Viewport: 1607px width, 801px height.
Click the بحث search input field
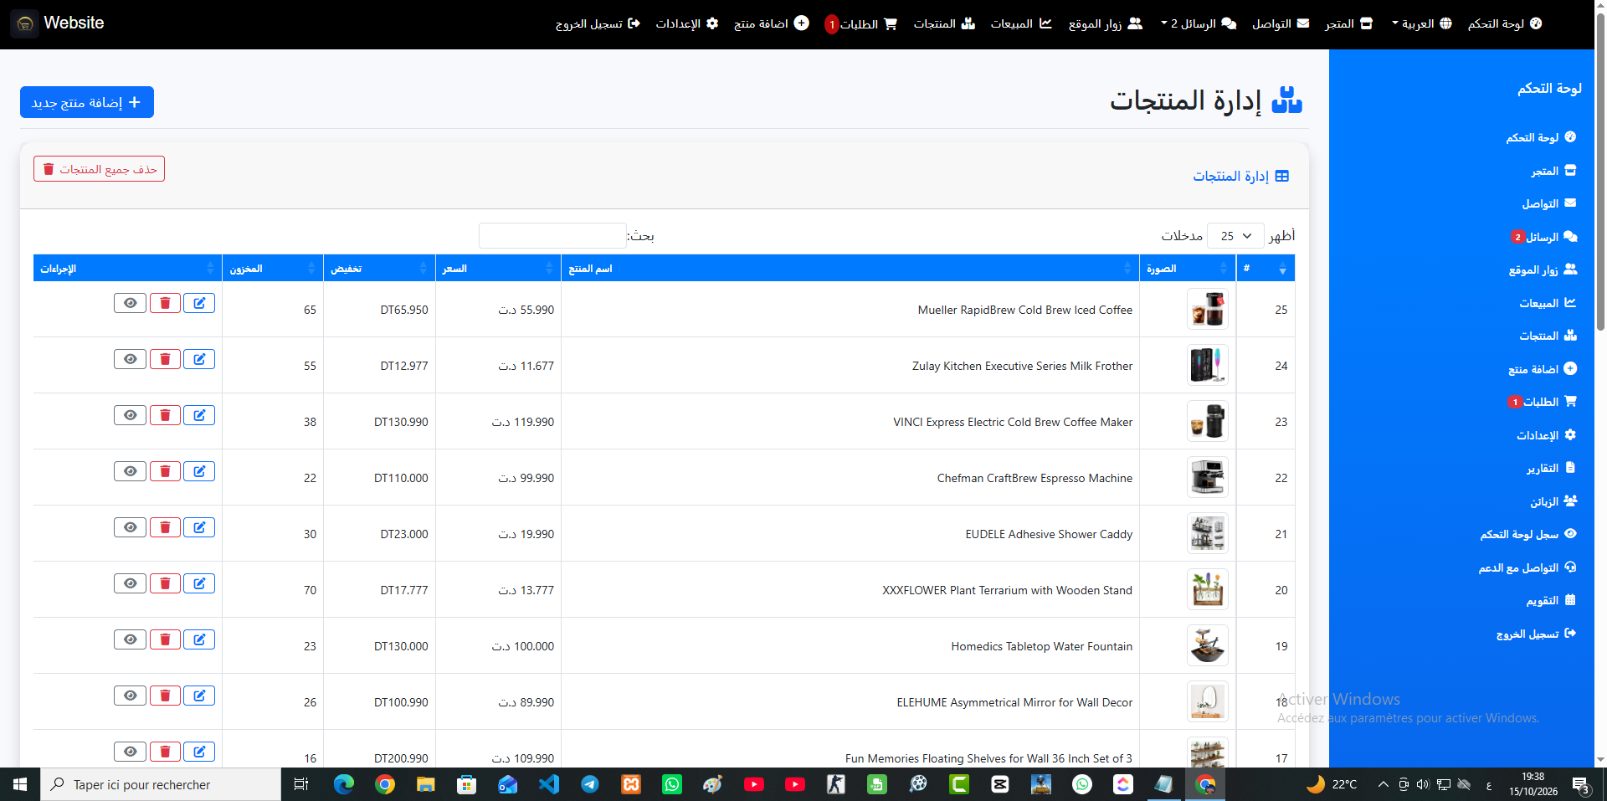[552, 236]
